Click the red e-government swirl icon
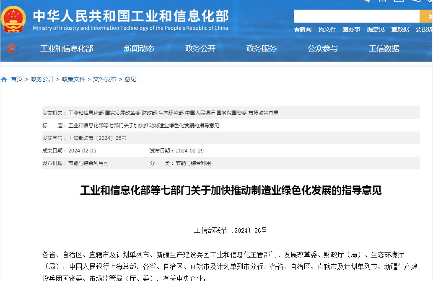Screen dimensions: 433x281 coord(12,48)
